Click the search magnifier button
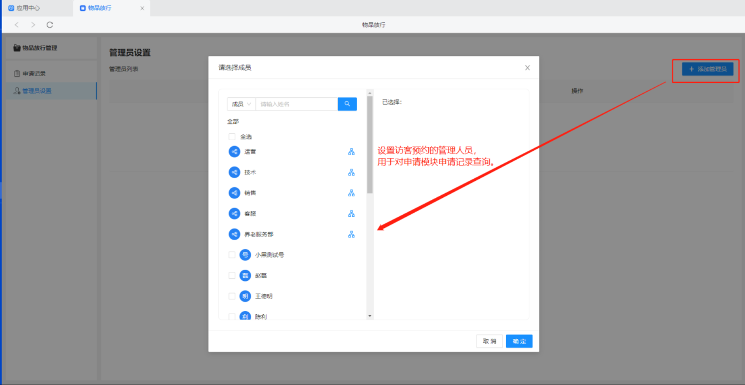This screenshot has height=385, width=745. pyautogui.click(x=347, y=104)
